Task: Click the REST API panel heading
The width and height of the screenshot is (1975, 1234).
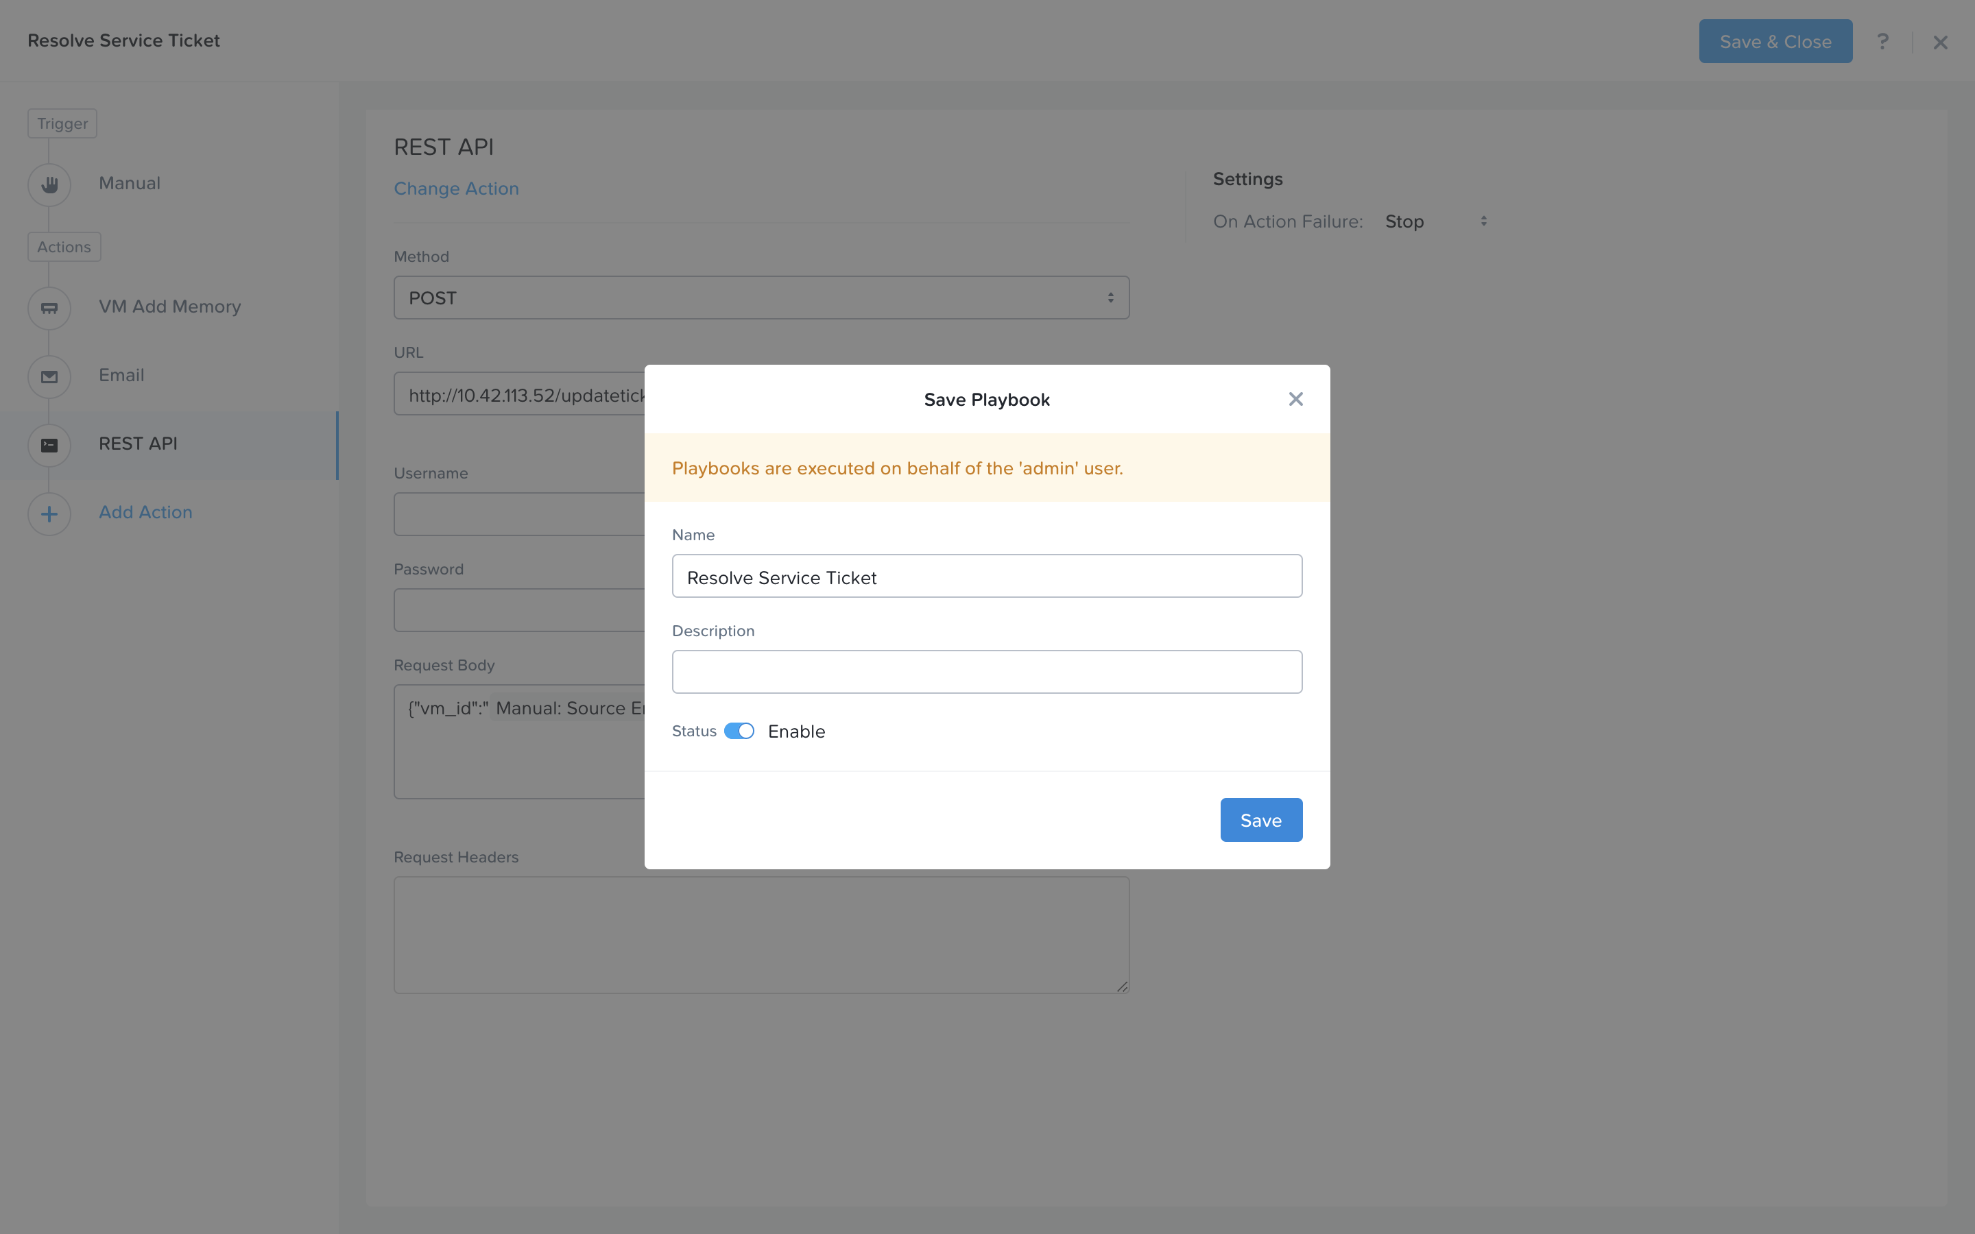Action: [x=443, y=147]
